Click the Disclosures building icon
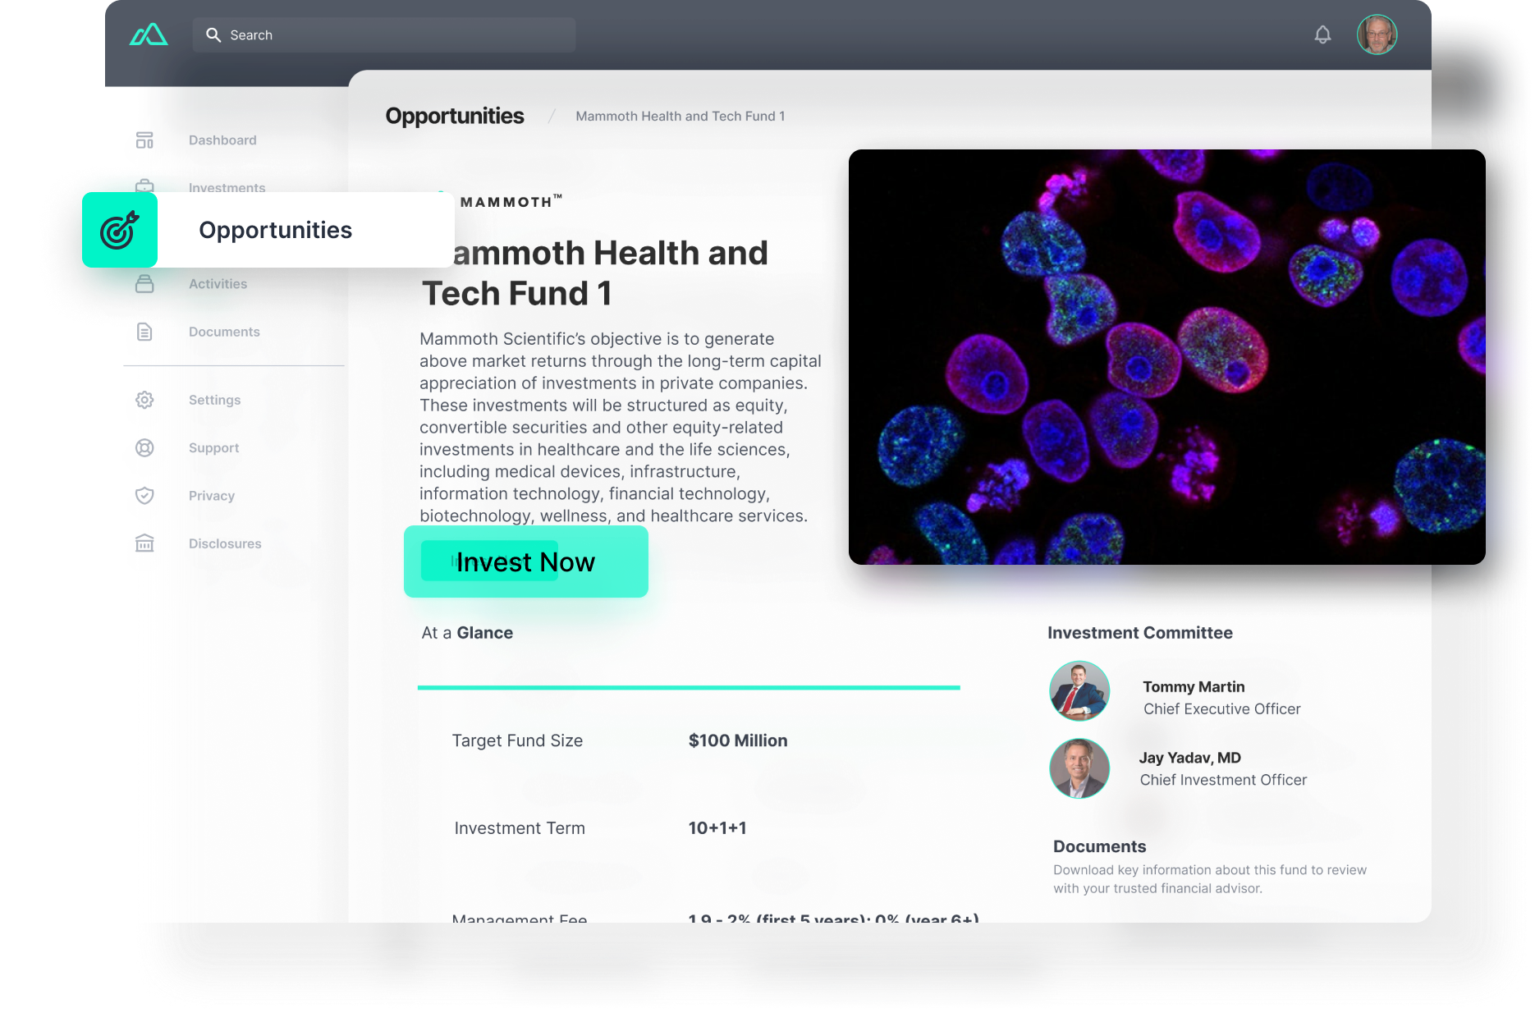Image resolution: width=1535 pixels, height=1013 pixels. [x=144, y=543]
